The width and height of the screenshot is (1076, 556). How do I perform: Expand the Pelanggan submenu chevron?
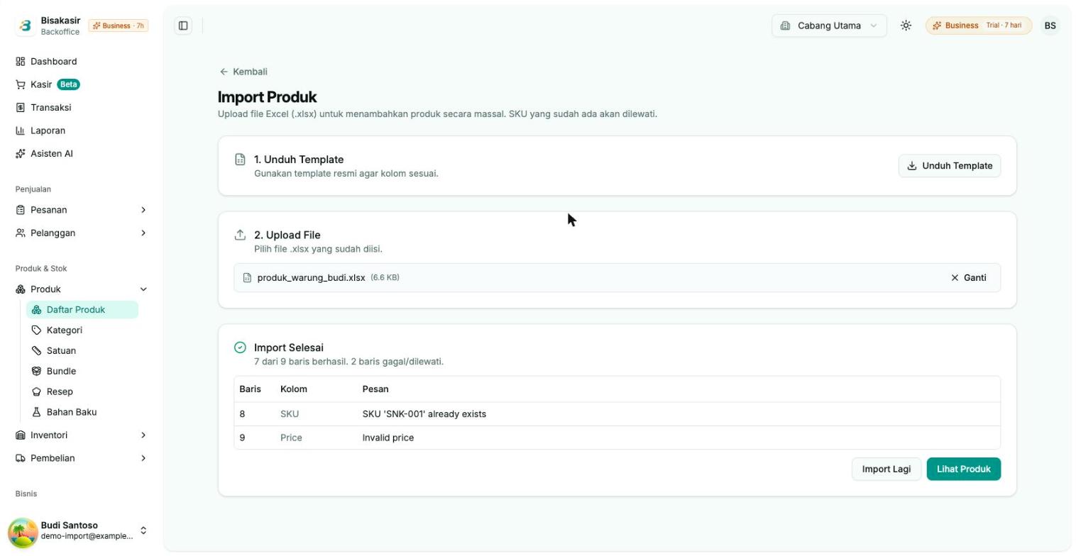(x=143, y=233)
